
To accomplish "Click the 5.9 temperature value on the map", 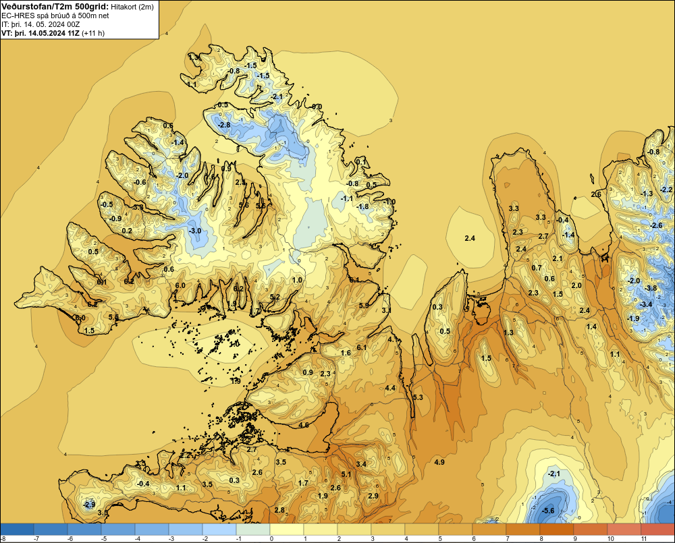I will (x=364, y=306).
